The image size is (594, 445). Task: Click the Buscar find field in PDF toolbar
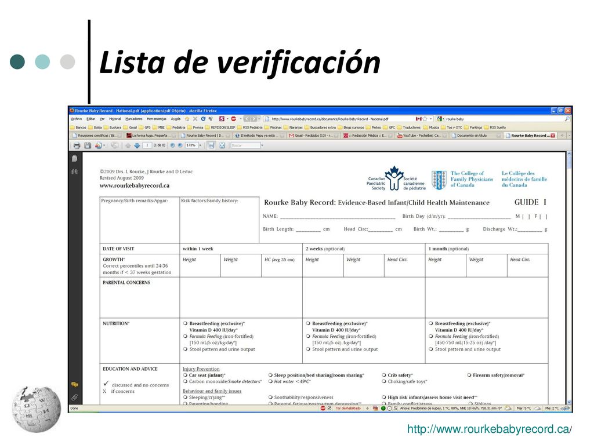tap(245, 145)
